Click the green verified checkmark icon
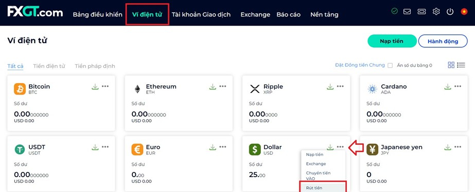This screenshot has height=192, width=475. pyautogui.click(x=394, y=11)
